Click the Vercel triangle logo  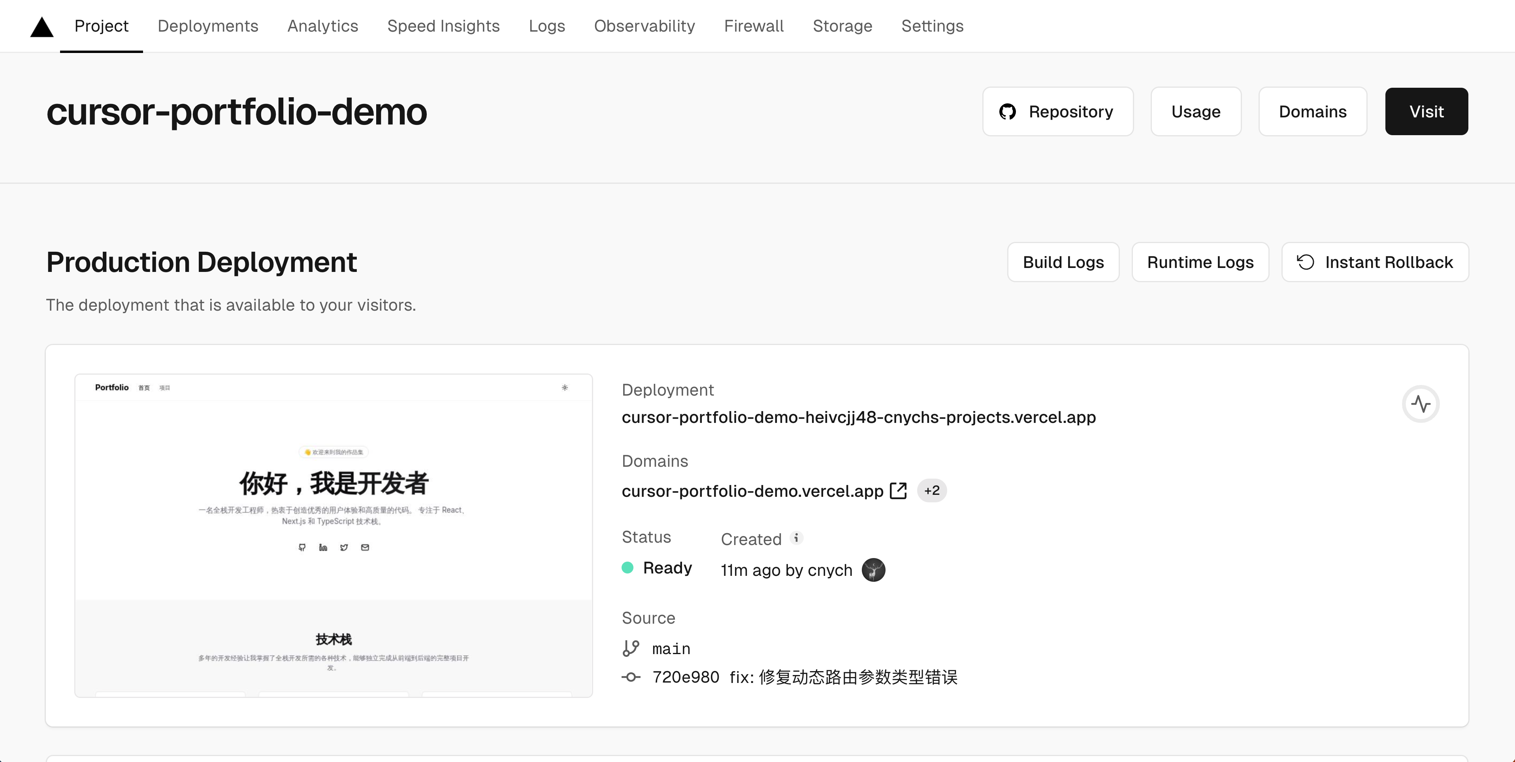pos(42,27)
